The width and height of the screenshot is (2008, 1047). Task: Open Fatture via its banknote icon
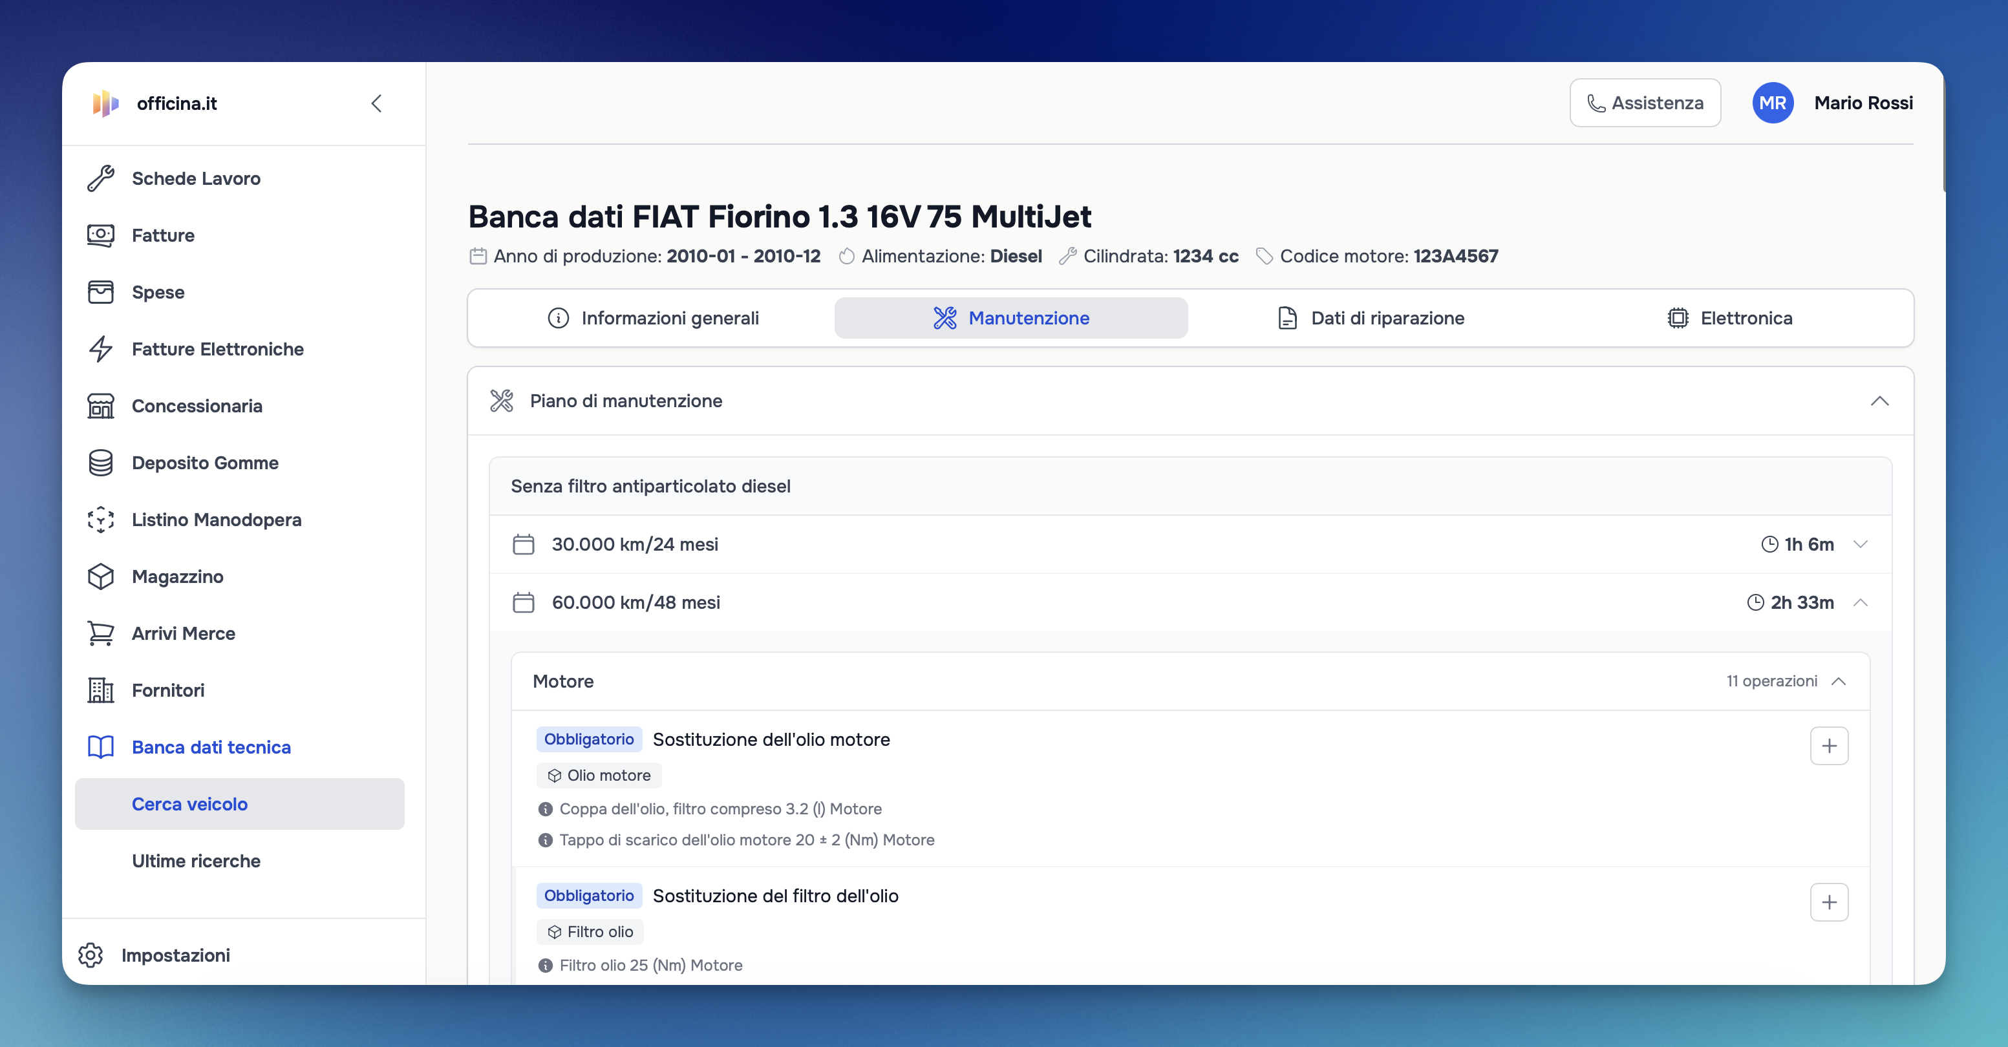[x=101, y=235]
